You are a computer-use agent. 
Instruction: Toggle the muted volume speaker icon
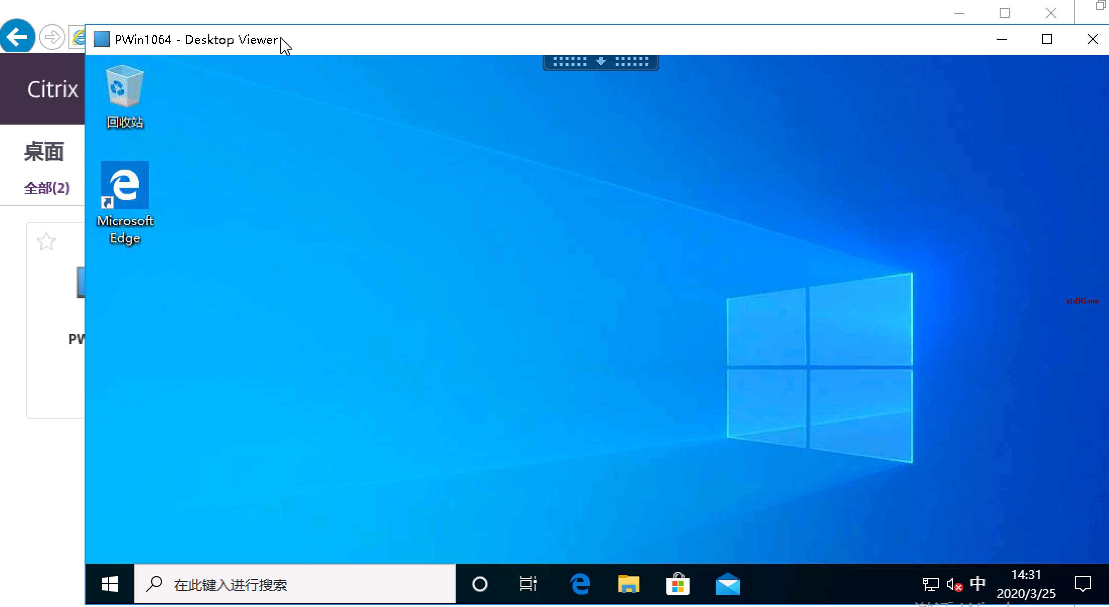pyautogui.click(x=954, y=584)
